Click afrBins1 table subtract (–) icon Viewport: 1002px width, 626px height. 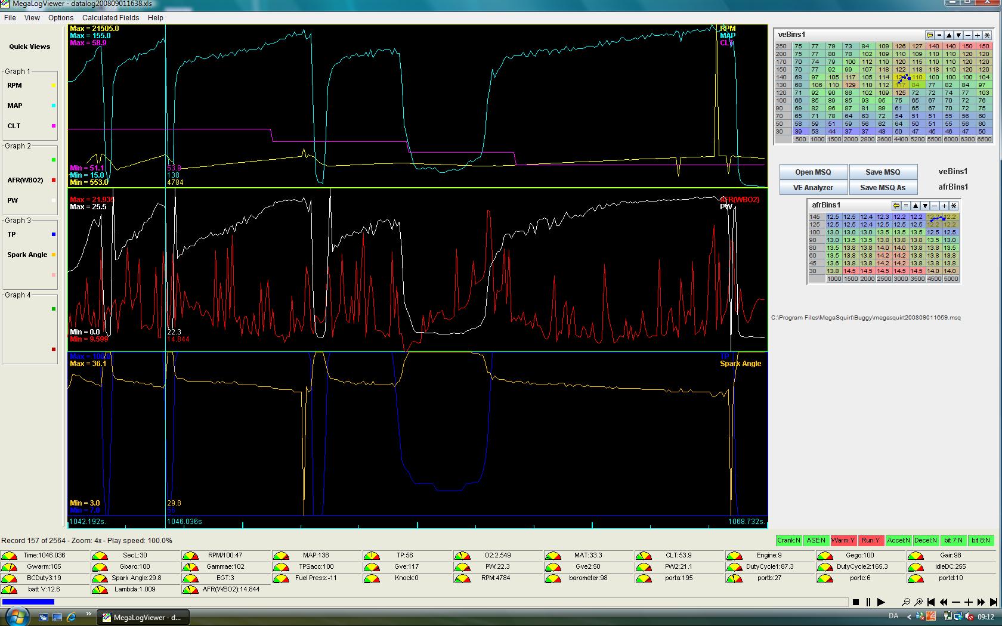click(x=935, y=206)
